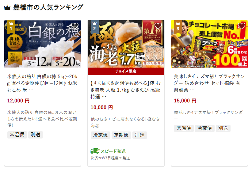This screenshot has width=252, height=170.
Task: Click the rank 3 crown badge
Action: tap(178, 27)
